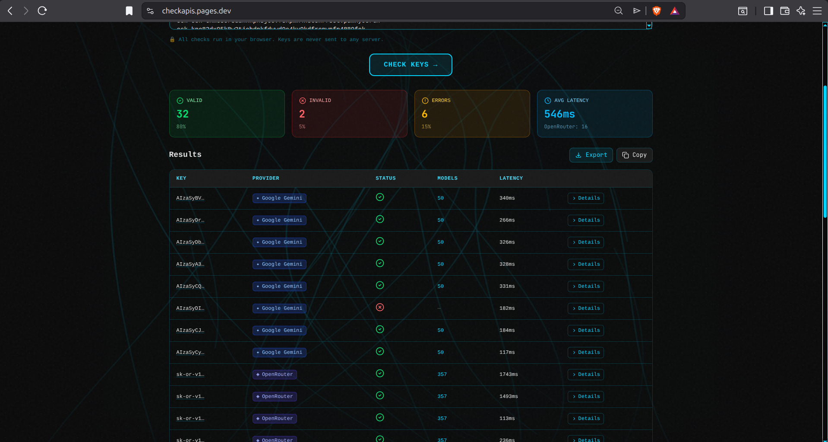Click the VALID summary card
Image resolution: width=828 pixels, height=442 pixels.
tap(227, 114)
